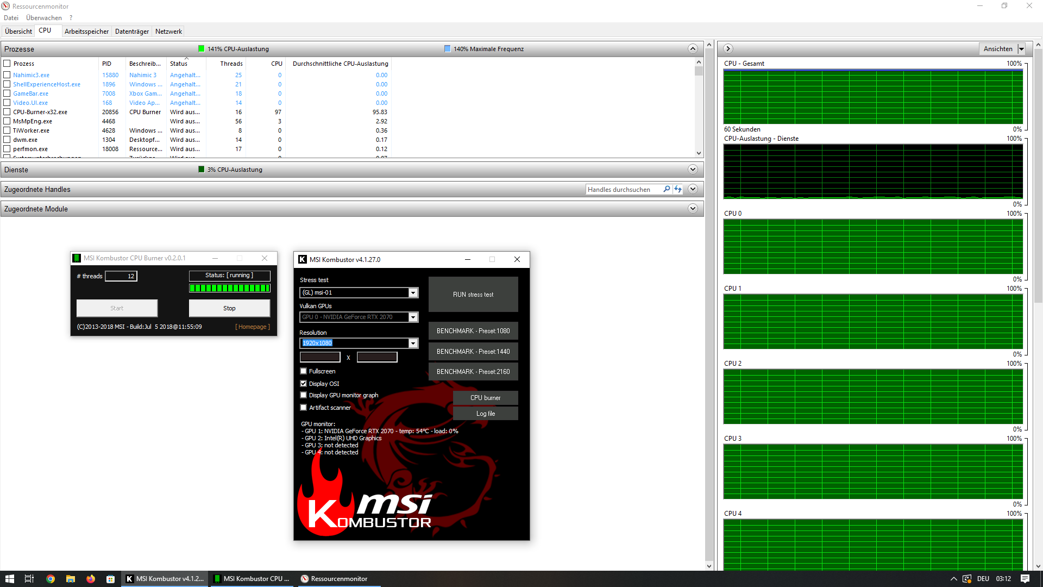Stop the CPU burner test
1043x587 pixels.
[229, 308]
